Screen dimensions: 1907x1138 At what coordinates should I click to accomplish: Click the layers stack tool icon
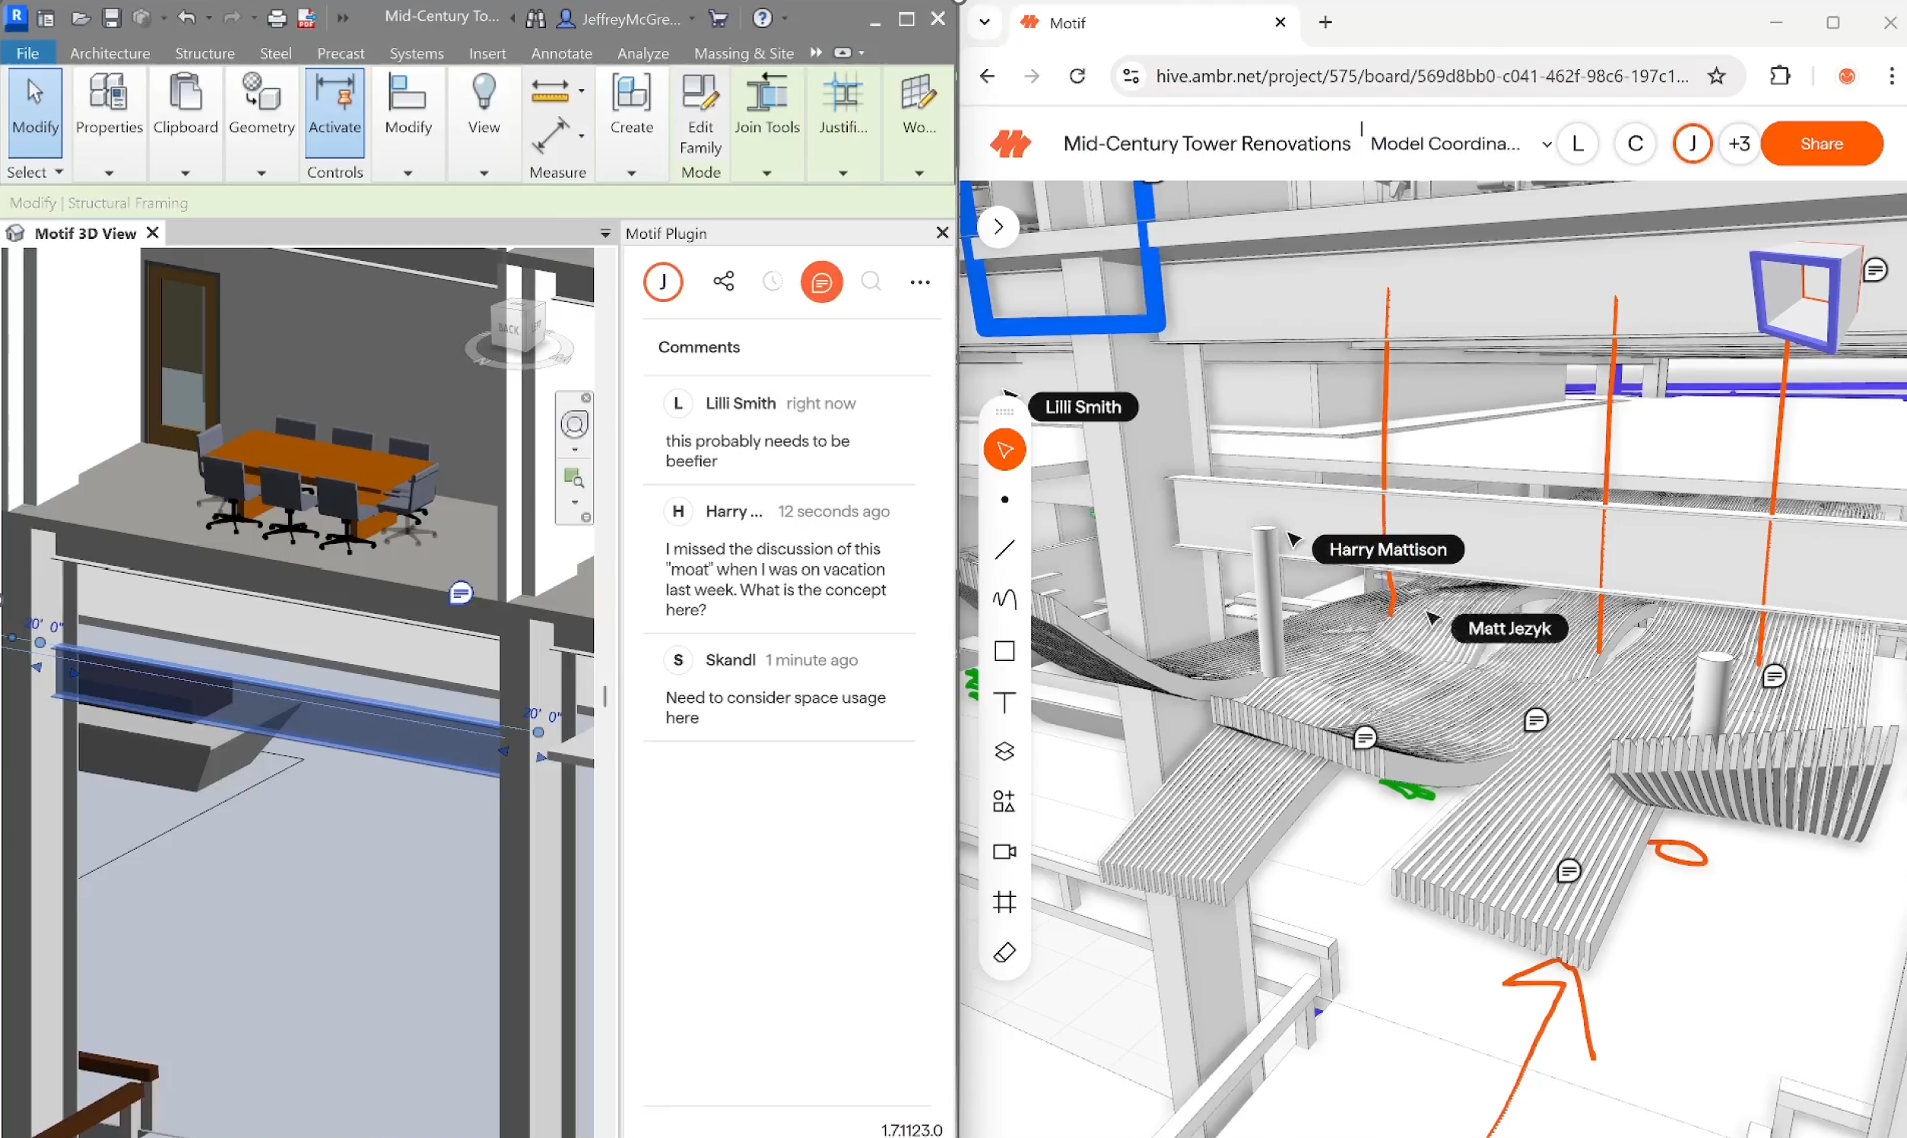point(1004,752)
